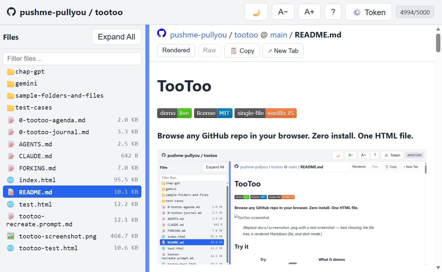The width and height of the screenshot is (442, 272).
Task: Click the 0-tootoo-journal.md file icon
Action: (x=11, y=132)
